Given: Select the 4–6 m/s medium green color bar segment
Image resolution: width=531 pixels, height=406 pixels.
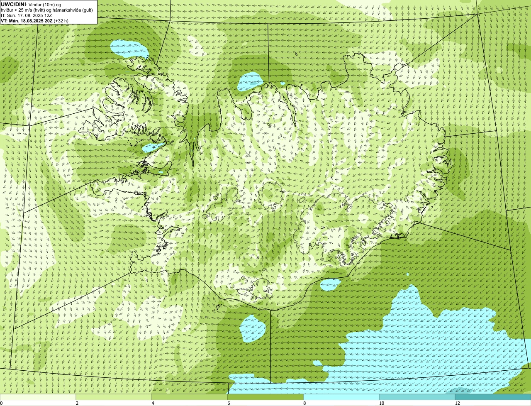Looking at the screenshot, I should pos(190,397).
